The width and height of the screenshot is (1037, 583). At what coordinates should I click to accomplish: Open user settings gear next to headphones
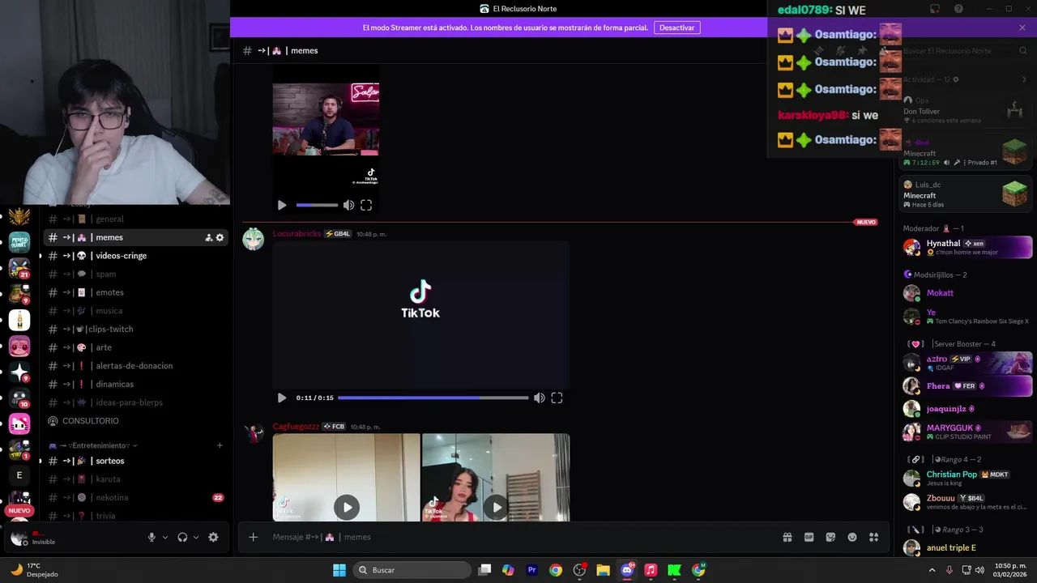click(213, 537)
